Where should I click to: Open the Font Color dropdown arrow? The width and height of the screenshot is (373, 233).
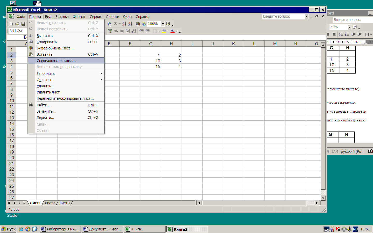[177, 31]
